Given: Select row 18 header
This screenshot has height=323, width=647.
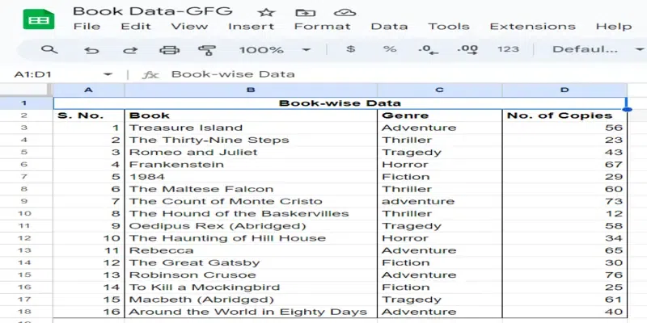Looking at the screenshot, I should point(24,312).
